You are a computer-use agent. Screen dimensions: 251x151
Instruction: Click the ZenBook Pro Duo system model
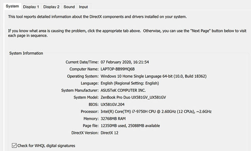[133, 98]
